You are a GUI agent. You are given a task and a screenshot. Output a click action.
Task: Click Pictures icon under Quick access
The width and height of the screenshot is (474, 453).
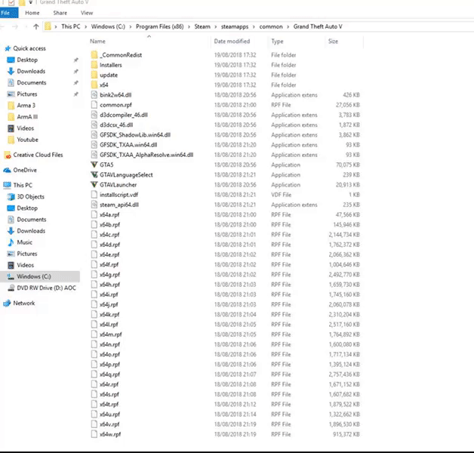(x=11, y=94)
